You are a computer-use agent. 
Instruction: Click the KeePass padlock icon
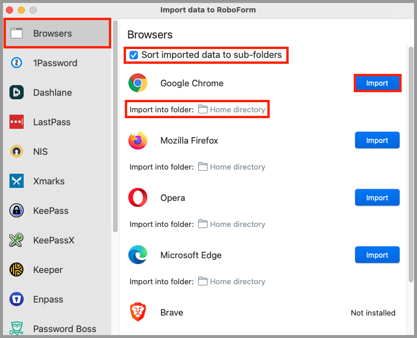[17, 211]
